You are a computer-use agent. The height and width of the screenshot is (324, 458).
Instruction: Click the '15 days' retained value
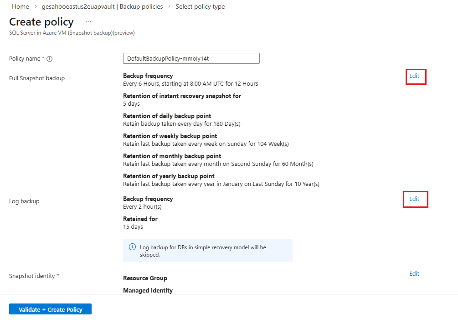point(133,227)
